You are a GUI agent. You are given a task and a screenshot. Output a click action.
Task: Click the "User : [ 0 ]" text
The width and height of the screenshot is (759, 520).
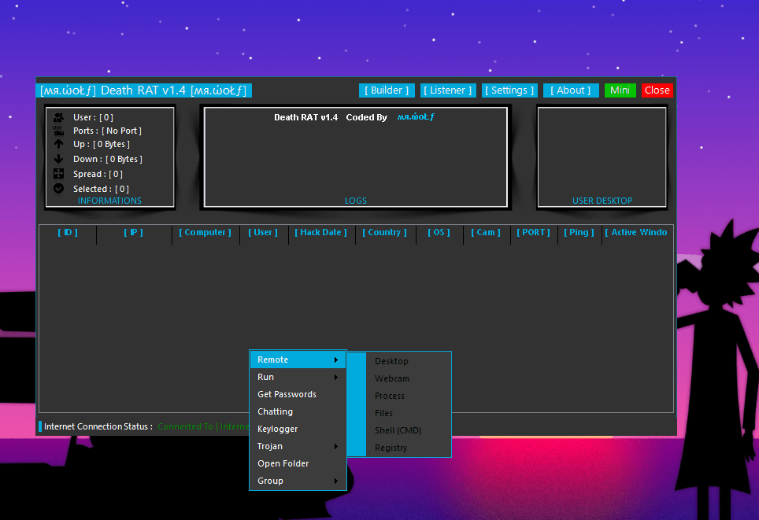[x=94, y=117]
